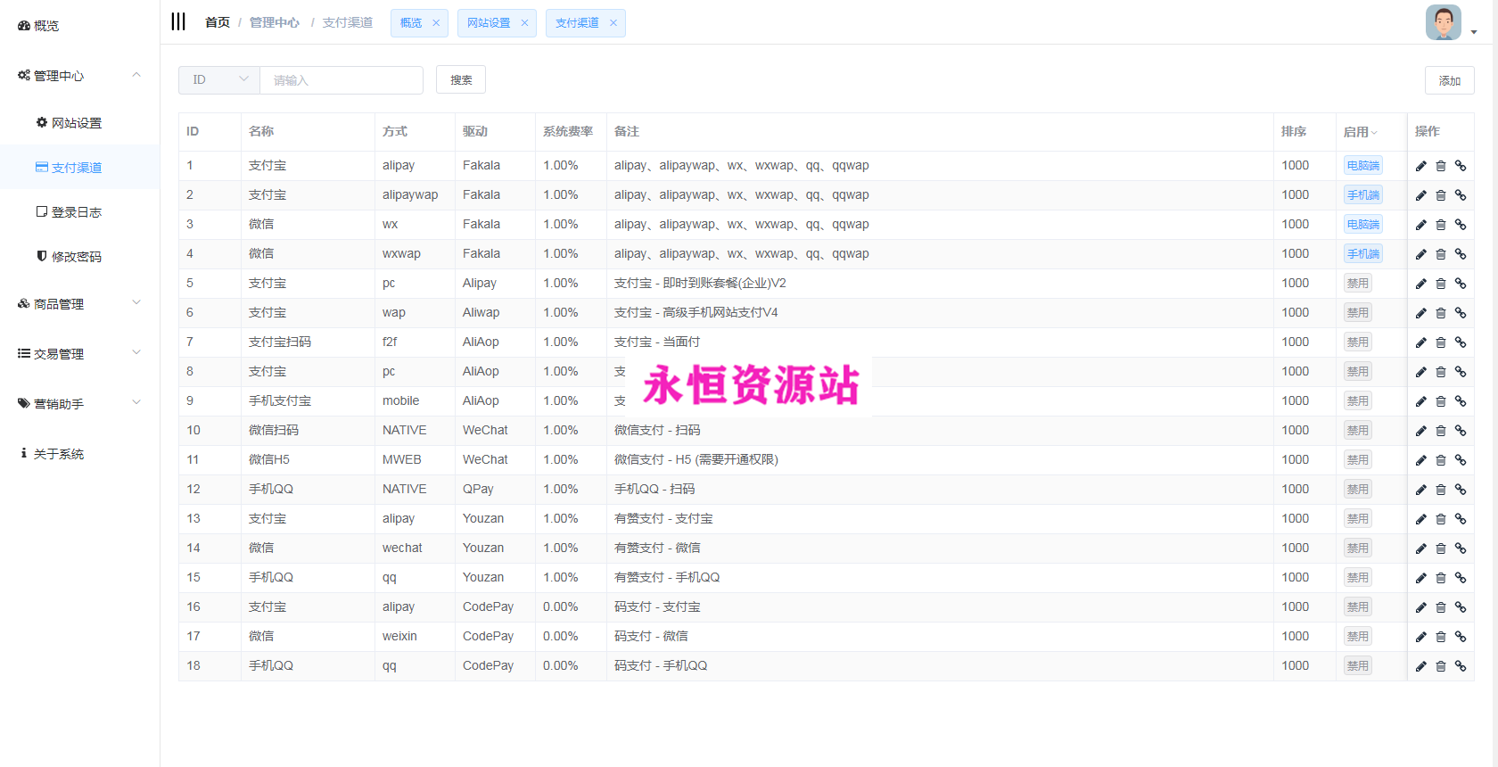Click the edit pencil icon for row 18
This screenshot has width=1498, height=767.
click(x=1421, y=666)
